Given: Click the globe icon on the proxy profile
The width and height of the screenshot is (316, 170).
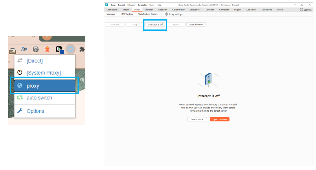Looking at the screenshot, I should click(20, 85).
